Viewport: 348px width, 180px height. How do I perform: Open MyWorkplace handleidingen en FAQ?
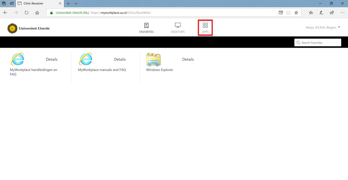click(17, 59)
